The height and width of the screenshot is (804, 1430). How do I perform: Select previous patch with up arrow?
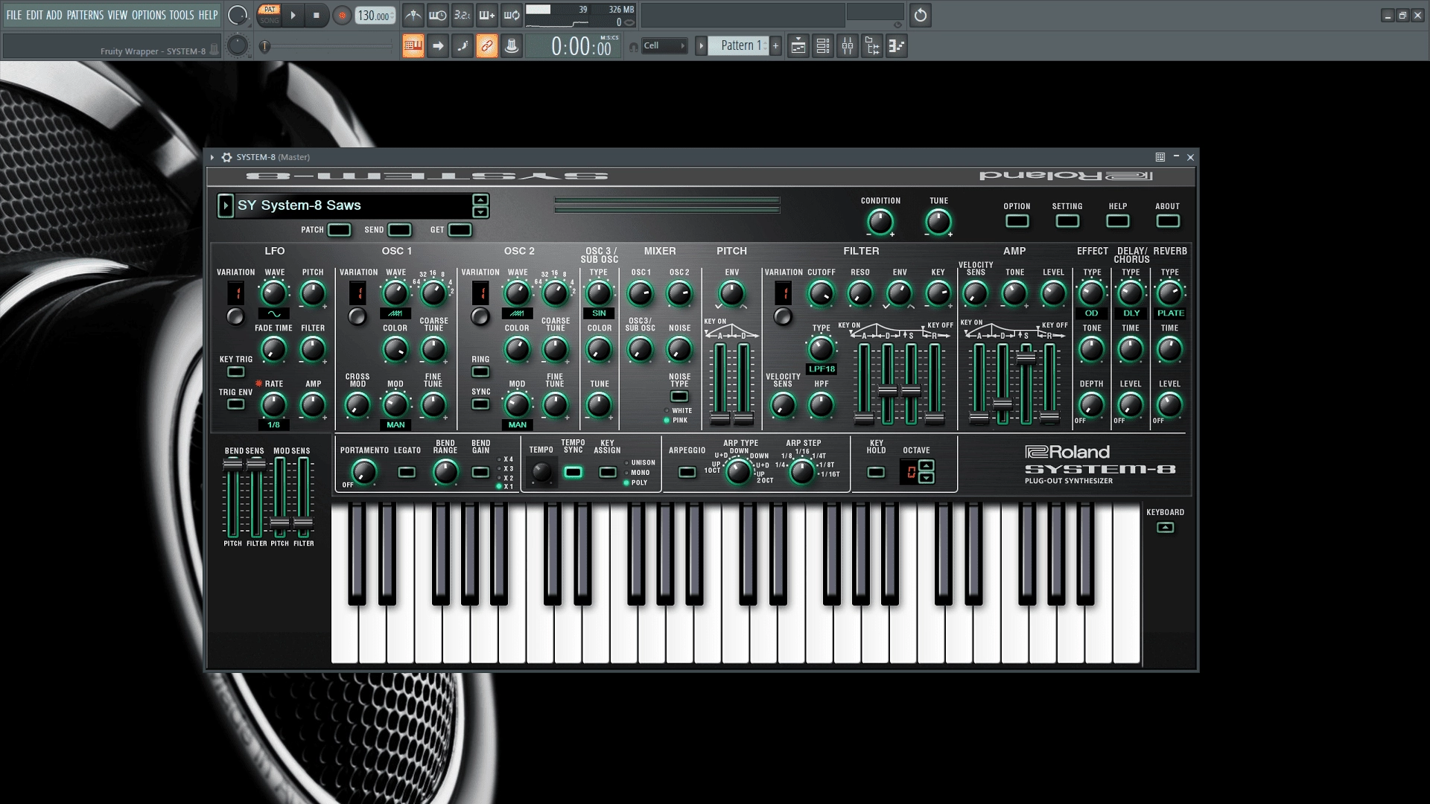coord(480,200)
